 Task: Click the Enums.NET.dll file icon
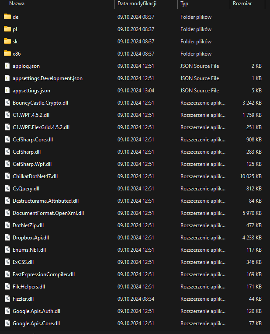(x=7, y=250)
